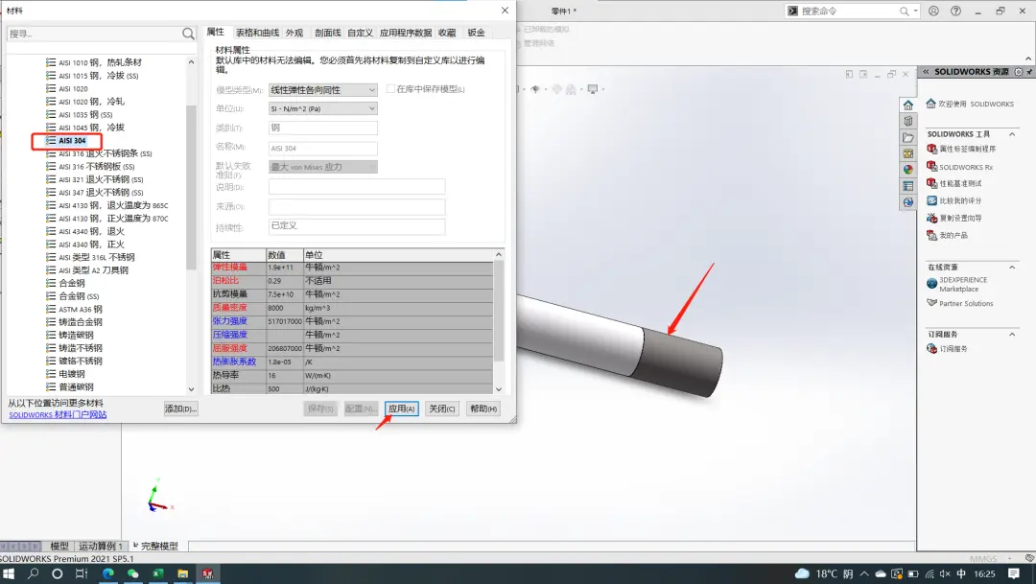1036x584 pixels.
Task: Open the Model bottom tab
Action: click(59, 546)
